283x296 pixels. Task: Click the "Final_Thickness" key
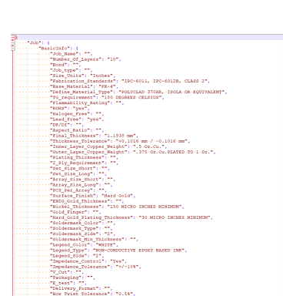(74, 136)
